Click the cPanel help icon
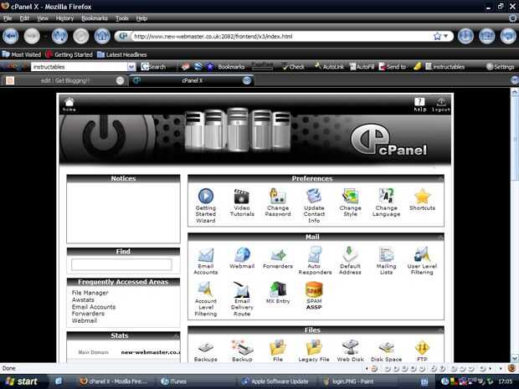Image resolution: width=519 pixels, height=389 pixels. [419, 105]
